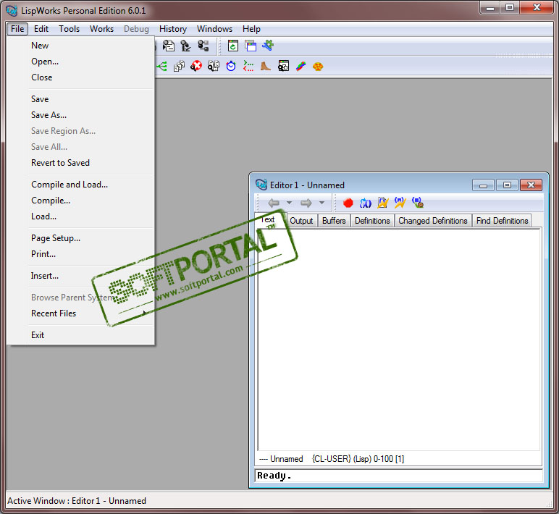Click the forward arrow in Editor toolbar

coord(306,203)
